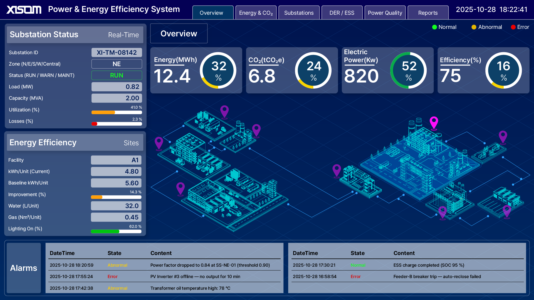Click the Energy 32% circular gauge
The width and height of the screenshot is (534, 300).
[x=218, y=71]
